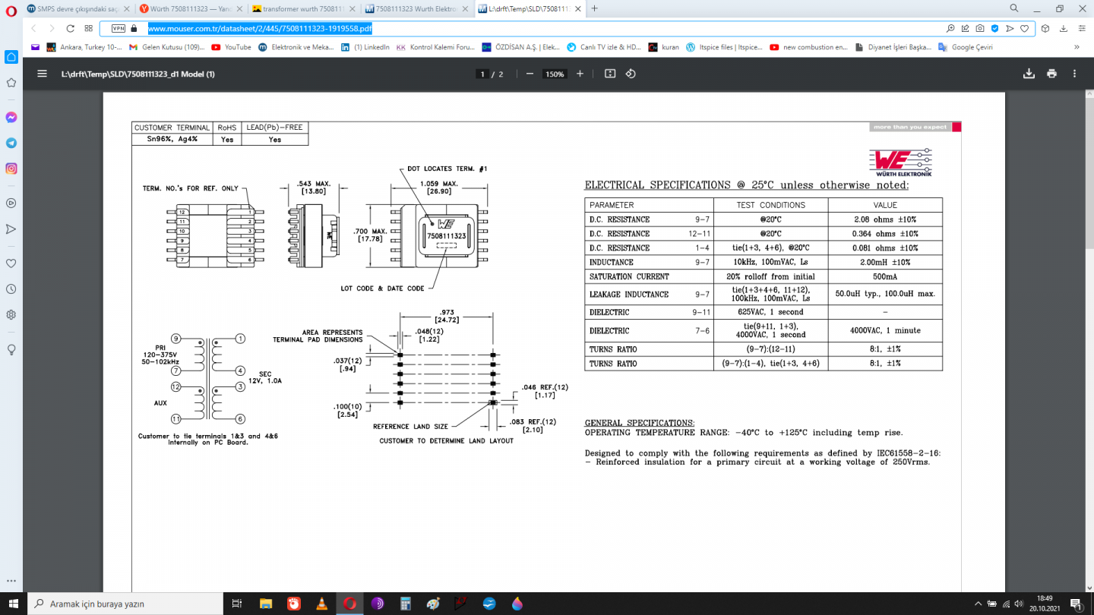Open the PDF viewer more actions menu
This screenshot has width=1094, height=615.
pyautogui.click(x=1074, y=74)
